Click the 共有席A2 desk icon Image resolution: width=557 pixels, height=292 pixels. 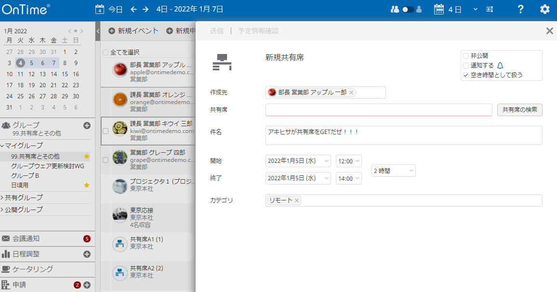coord(119,273)
